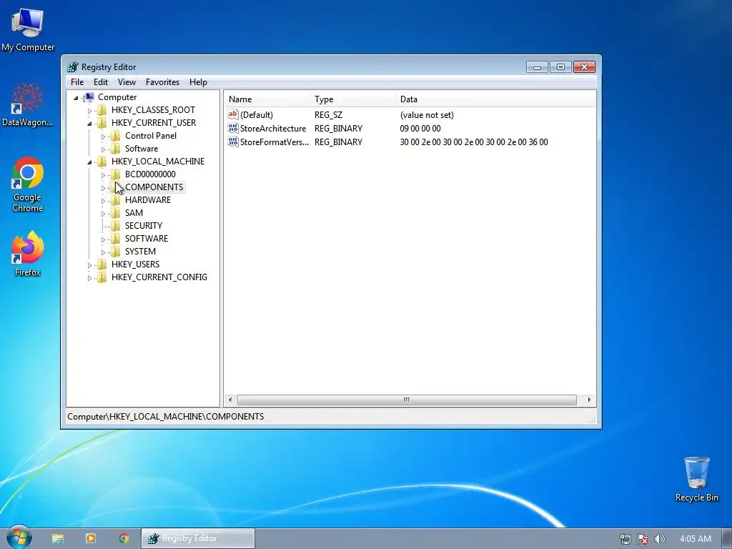Click the HARDWARE folder icon
The image size is (732, 549).
(115, 200)
